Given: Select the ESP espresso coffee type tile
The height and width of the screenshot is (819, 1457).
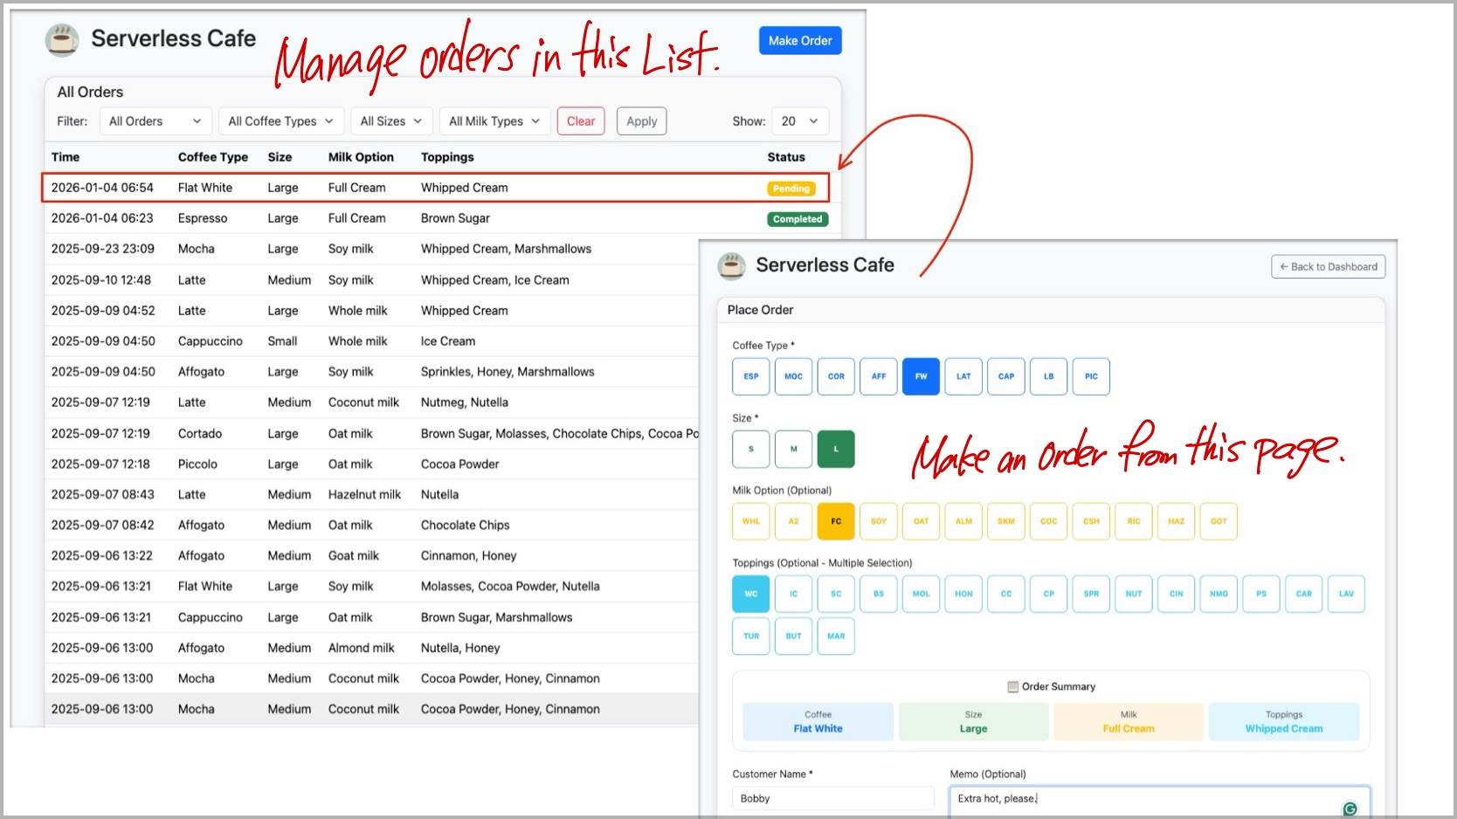Looking at the screenshot, I should (751, 376).
